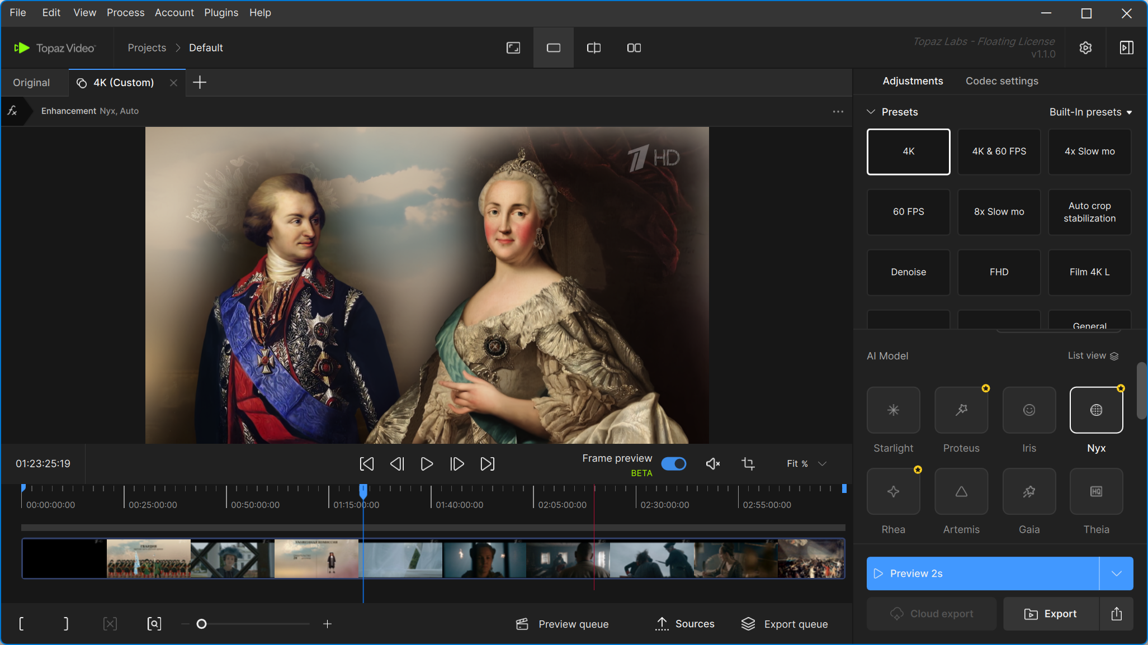Switch AI Model to List view
The height and width of the screenshot is (645, 1148).
coord(1093,355)
